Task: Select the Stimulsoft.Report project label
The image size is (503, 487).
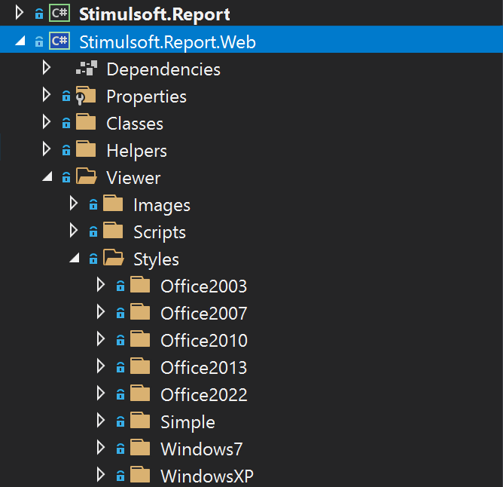Action: coord(154,14)
